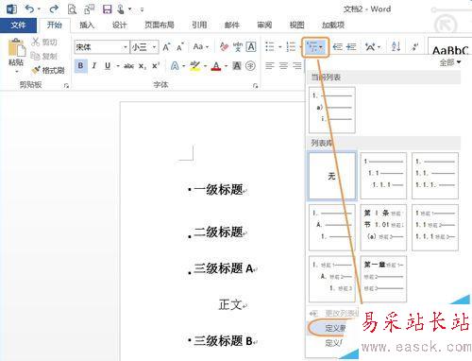Open clipboard group dialog launcher
This screenshot has width=472, height=361.
pos(66,85)
